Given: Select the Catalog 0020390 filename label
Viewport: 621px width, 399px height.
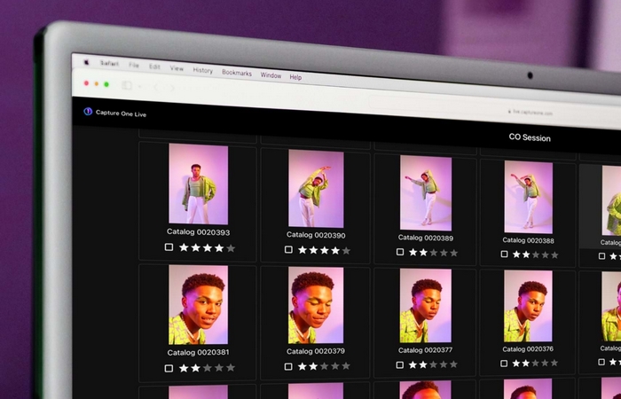Looking at the screenshot, I should tap(316, 235).
